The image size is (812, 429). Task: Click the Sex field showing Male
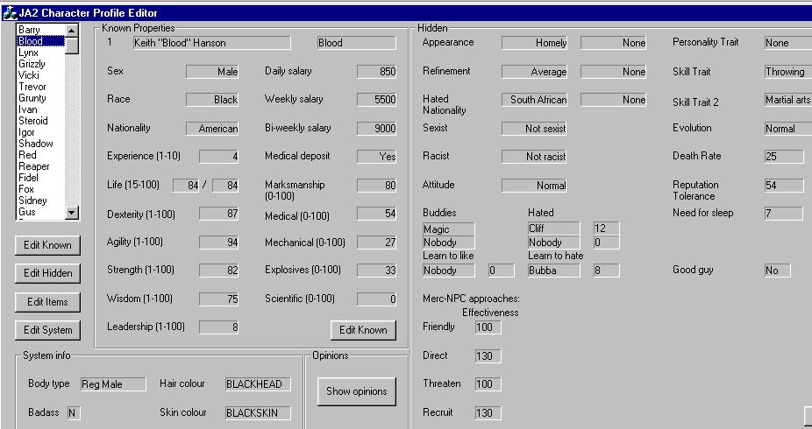point(212,71)
